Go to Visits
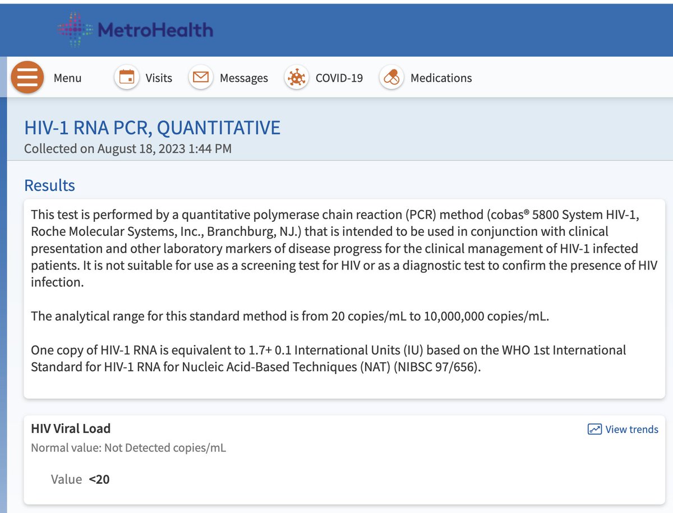Image resolution: width=673 pixels, height=513 pixels. [159, 78]
